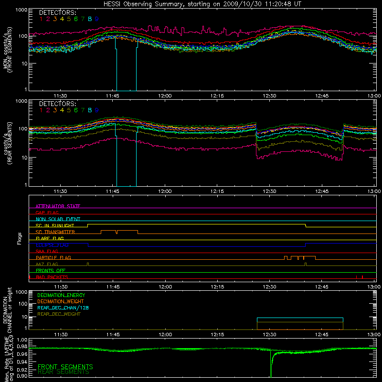Select the "AAZ_FLAG" label
Image resolution: width=382 pixels, height=382 pixels.
(47, 264)
